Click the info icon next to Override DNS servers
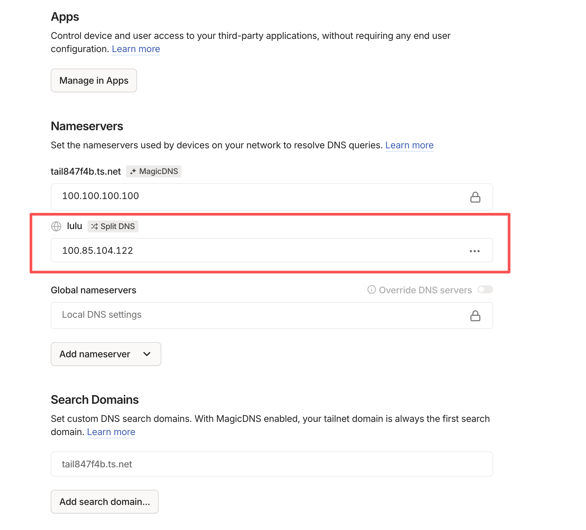The width and height of the screenshot is (586, 530). (371, 290)
